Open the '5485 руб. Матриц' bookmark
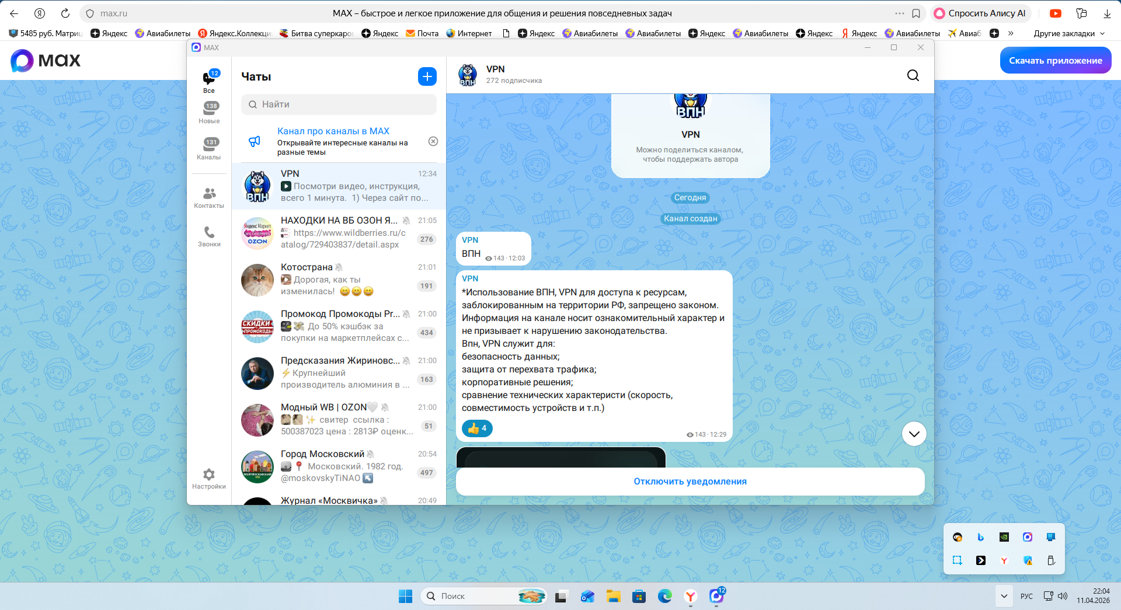 pyautogui.click(x=46, y=33)
